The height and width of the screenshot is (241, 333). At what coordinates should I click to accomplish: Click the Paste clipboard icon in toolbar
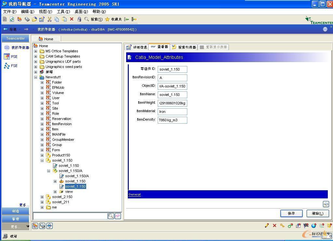tap(64, 19)
